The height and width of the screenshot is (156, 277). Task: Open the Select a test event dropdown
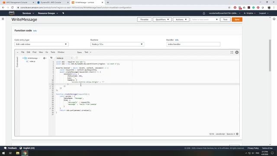205,19
